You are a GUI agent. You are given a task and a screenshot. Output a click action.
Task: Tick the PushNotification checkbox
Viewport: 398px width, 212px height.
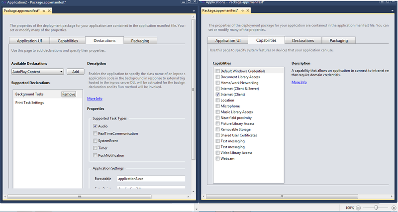(95, 155)
